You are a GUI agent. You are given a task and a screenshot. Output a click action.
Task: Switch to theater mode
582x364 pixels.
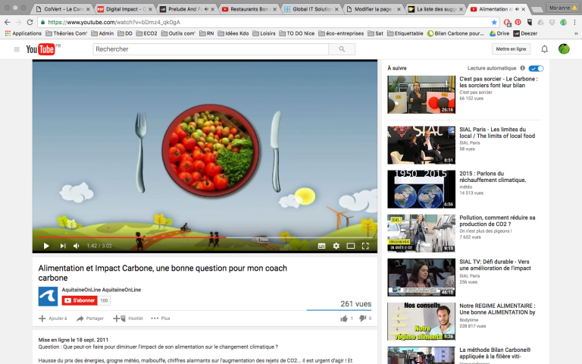(351, 246)
